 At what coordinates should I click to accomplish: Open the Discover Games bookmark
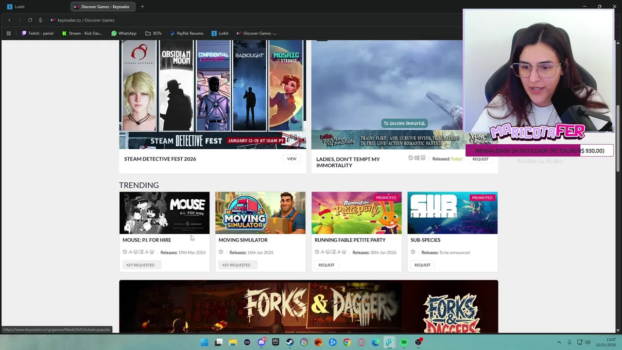256,34
